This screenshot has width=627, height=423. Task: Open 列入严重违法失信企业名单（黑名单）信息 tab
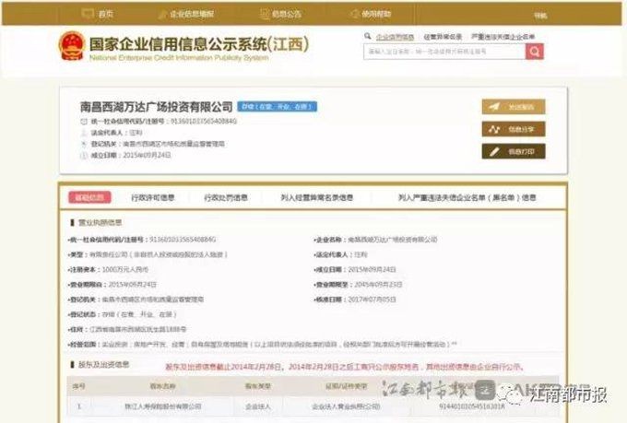click(467, 197)
